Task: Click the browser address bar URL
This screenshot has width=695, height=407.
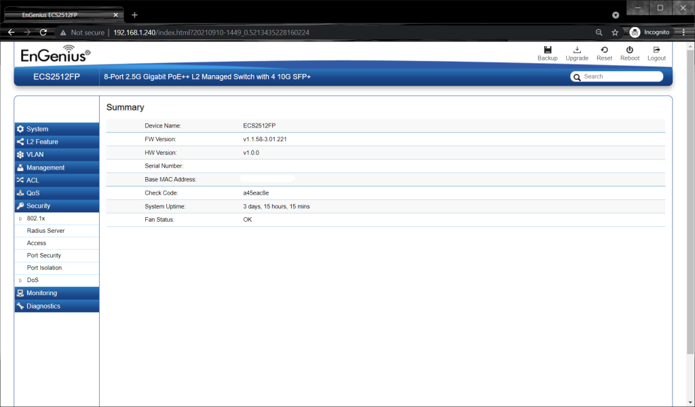Action: pyautogui.click(x=212, y=33)
